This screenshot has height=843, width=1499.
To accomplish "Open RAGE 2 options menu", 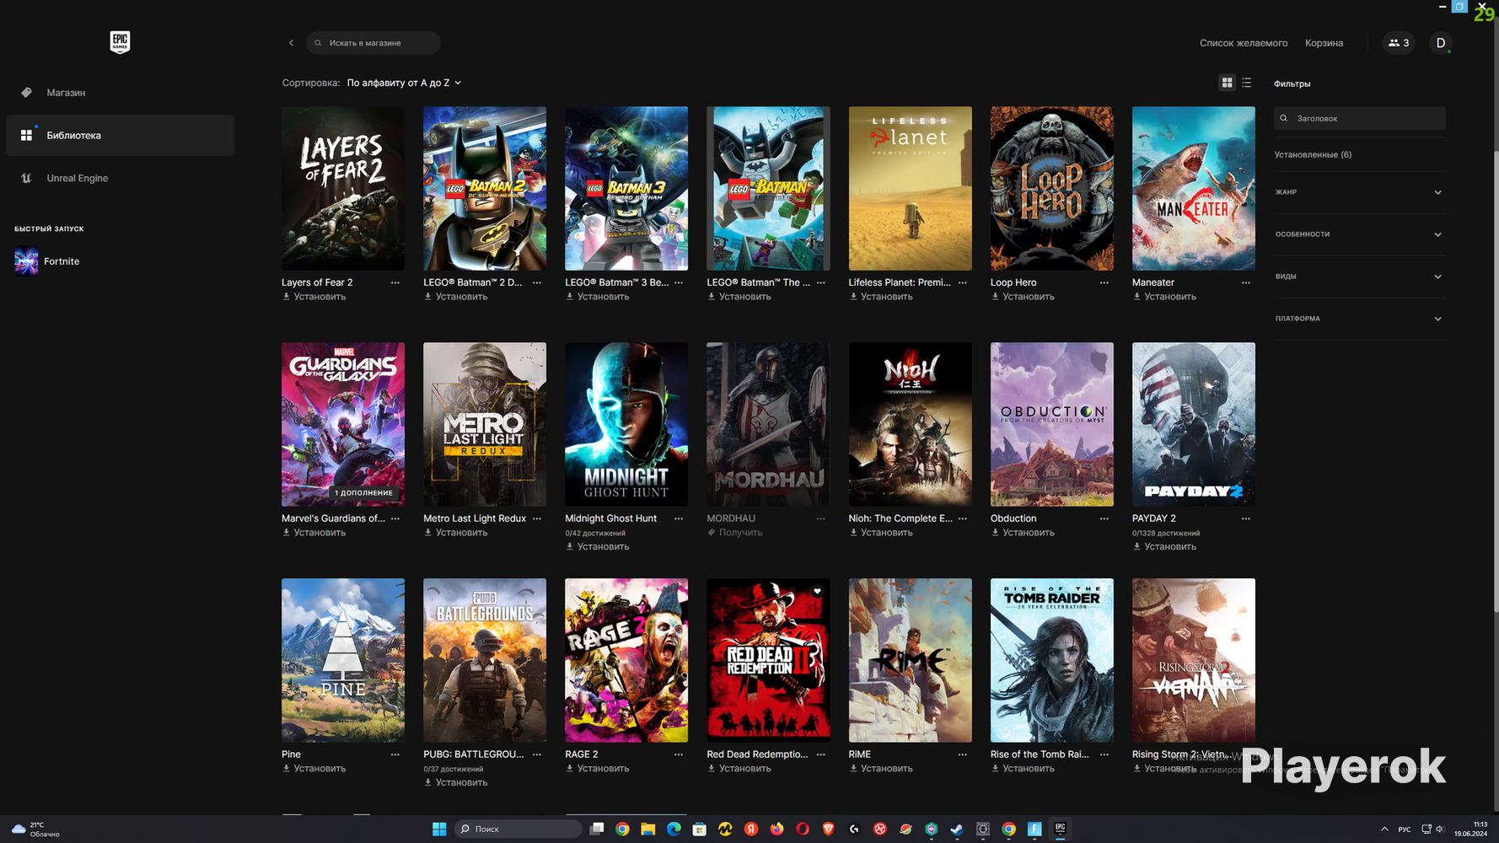I will point(679,754).
